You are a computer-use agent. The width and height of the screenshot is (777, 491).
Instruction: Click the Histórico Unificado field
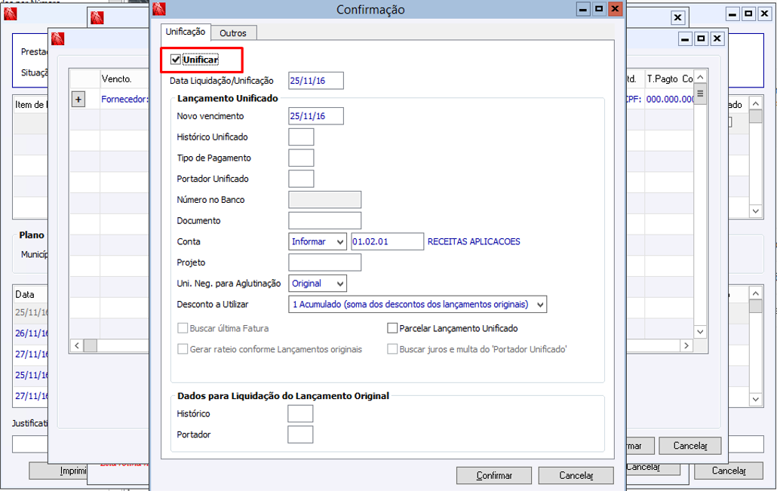[x=301, y=137]
